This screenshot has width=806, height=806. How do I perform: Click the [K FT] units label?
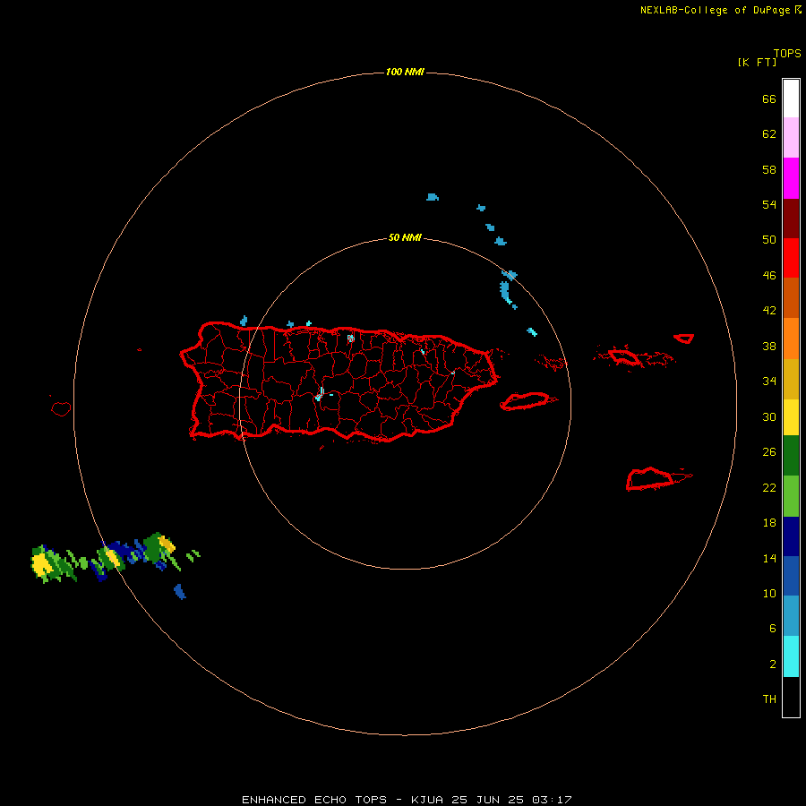757,62
